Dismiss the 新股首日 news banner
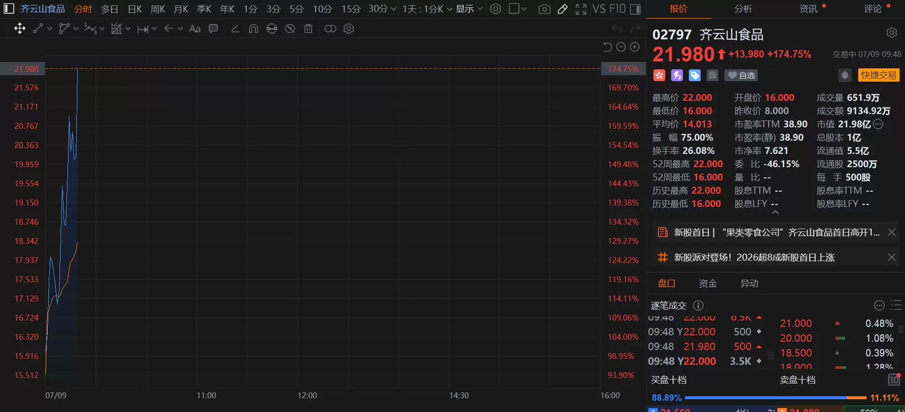Viewport: 905px width, 412px height. tap(892, 232)
